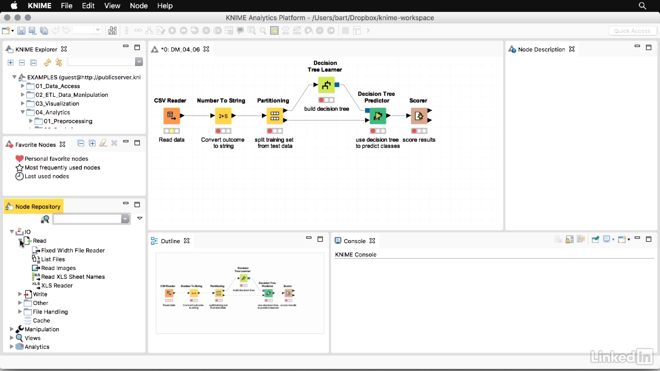Toggle the workflow grid visibility icon
The height and width of the screenshot is (371, 660).
tap(345, 31)
